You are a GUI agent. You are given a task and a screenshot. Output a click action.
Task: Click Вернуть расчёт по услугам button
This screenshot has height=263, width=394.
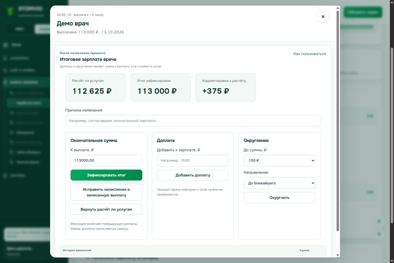click(x=106, y=209)
